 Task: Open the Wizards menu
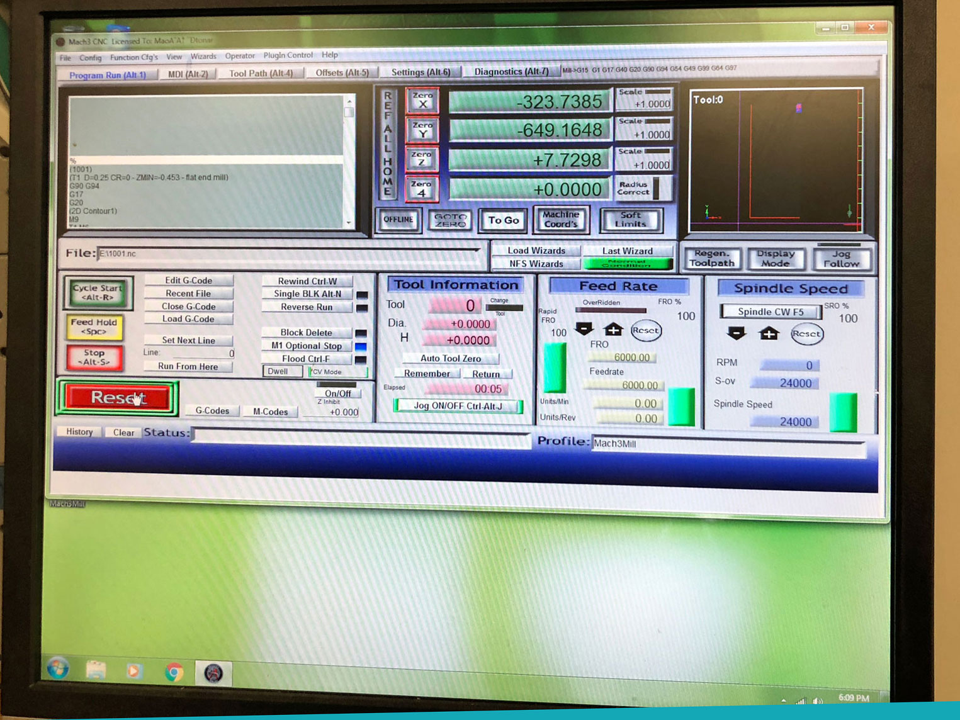203,57
